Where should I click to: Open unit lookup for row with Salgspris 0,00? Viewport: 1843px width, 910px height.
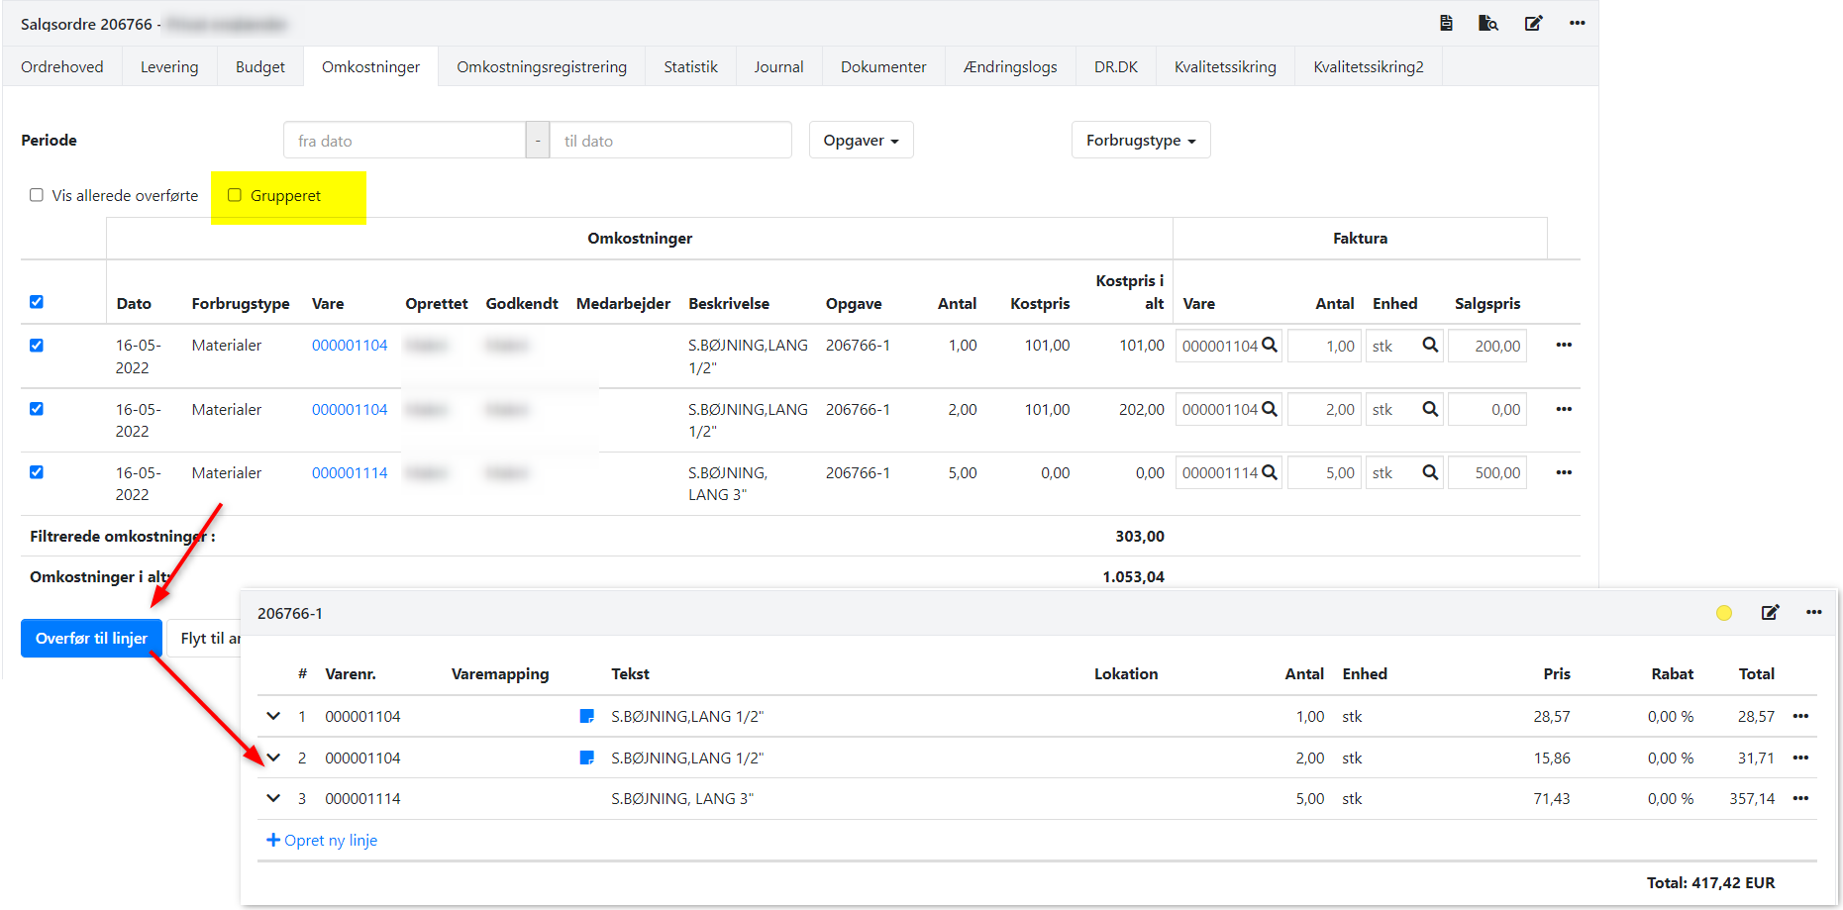[x=1430, y=409]
